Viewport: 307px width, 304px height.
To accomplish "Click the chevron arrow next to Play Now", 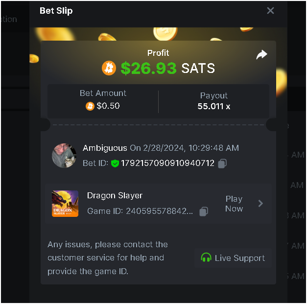I will [x=260, y=203].
